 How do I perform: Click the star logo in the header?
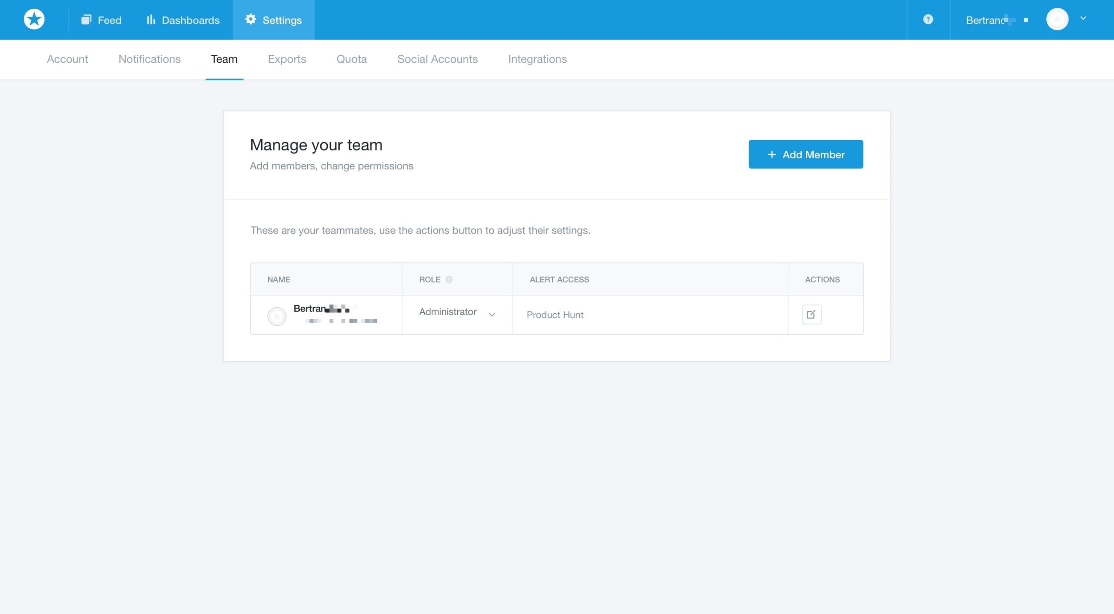tap(34, 19)
